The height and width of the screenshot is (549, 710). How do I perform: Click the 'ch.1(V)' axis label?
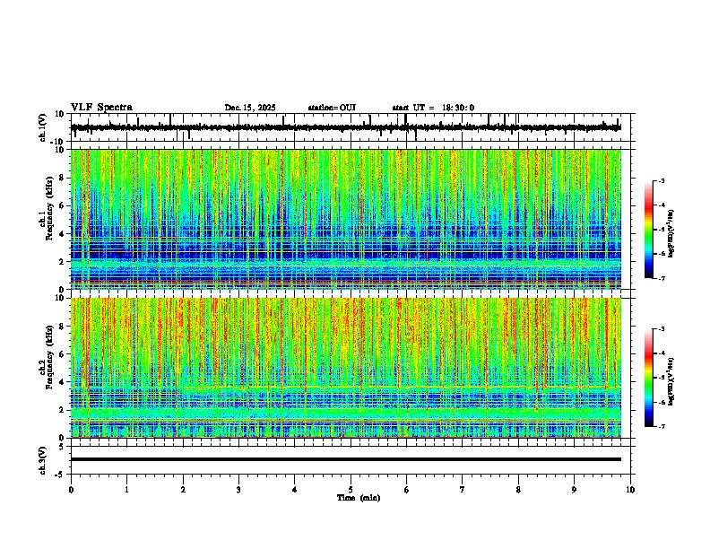(43, 127)
